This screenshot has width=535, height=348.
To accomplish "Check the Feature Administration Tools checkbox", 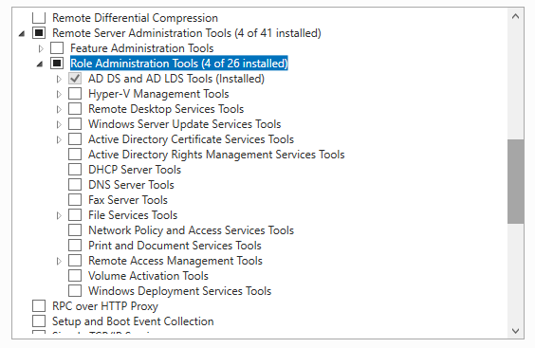I will (57, 48).
